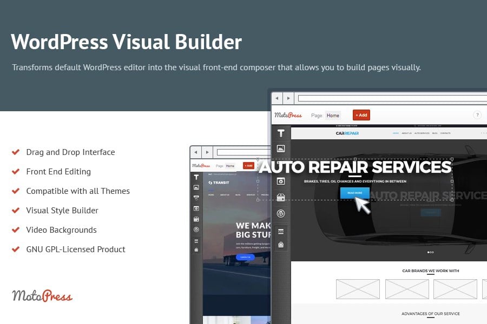Select the Text tool in the CarRepair editor sidebar
The height and width of the screenshot is (324, 487).
(x=281, y=133)
